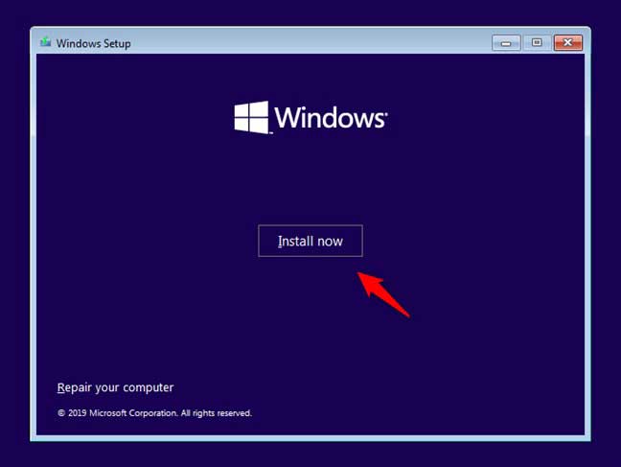Click the underlined R in Repair
The height and width of the screenshot is (467, 621).
click(61, 387)
